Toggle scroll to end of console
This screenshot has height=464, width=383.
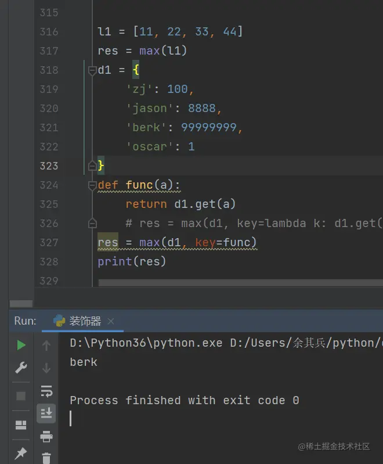(46, 413)
